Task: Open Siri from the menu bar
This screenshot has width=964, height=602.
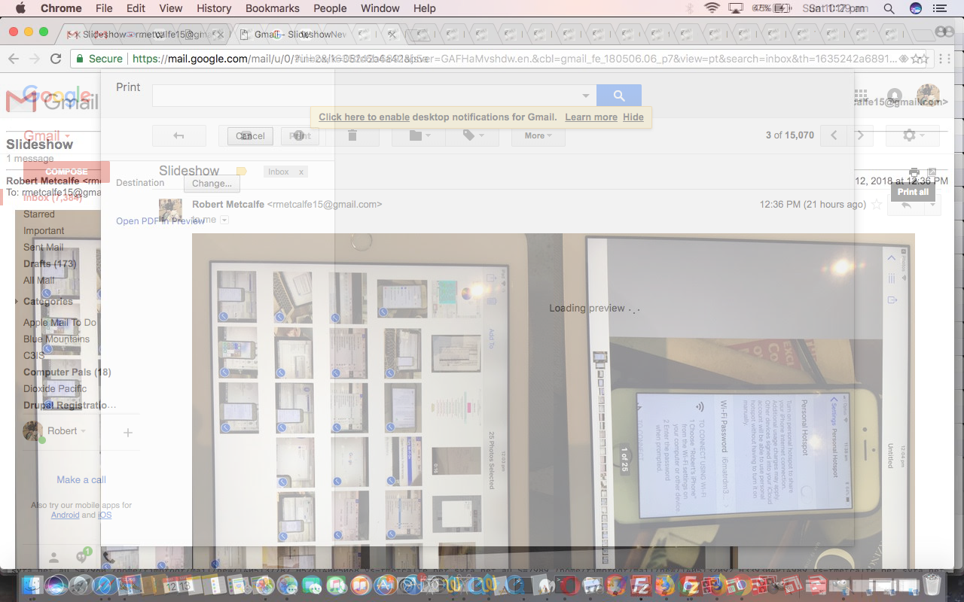Action: 916,8
